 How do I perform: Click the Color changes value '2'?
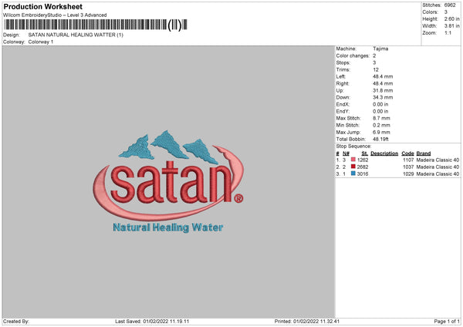click(374, 56)
